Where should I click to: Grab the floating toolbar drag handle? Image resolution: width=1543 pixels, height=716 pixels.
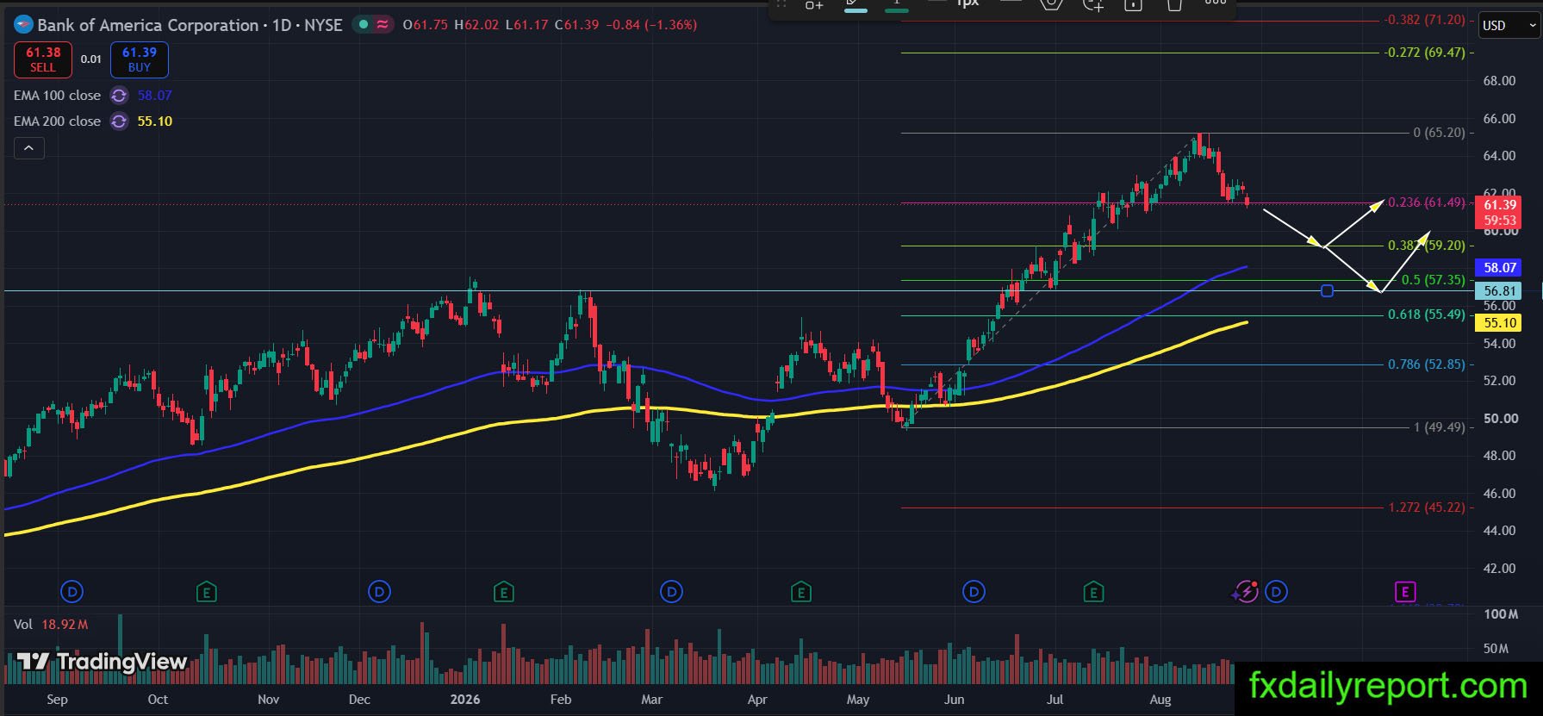click(781, 4)
